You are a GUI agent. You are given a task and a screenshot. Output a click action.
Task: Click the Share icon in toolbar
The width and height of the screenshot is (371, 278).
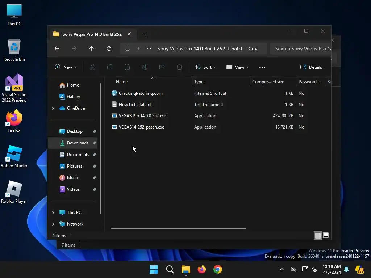[162, 67]
